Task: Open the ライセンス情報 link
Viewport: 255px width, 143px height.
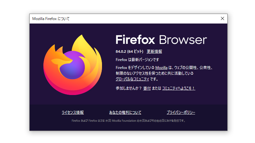Action: (73, 112)
